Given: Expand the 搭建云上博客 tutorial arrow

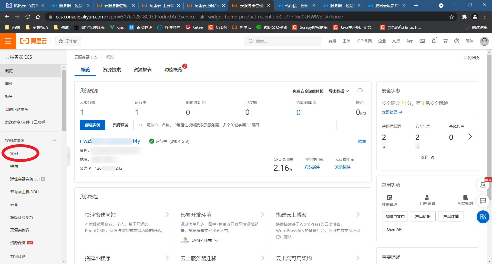Looking at the screenshot, I should click(358, 214).
